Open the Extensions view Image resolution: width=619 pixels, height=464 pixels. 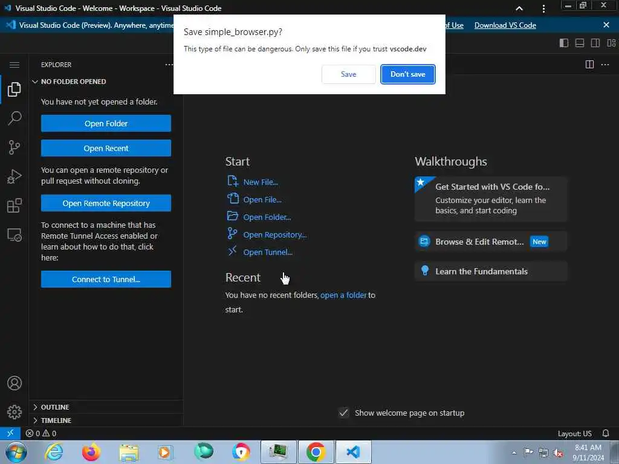tap(15, 205)
